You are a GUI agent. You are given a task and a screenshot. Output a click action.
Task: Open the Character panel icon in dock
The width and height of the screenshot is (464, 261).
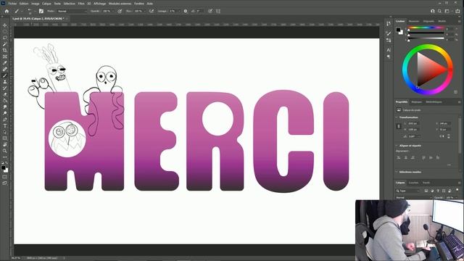point(389,50)
